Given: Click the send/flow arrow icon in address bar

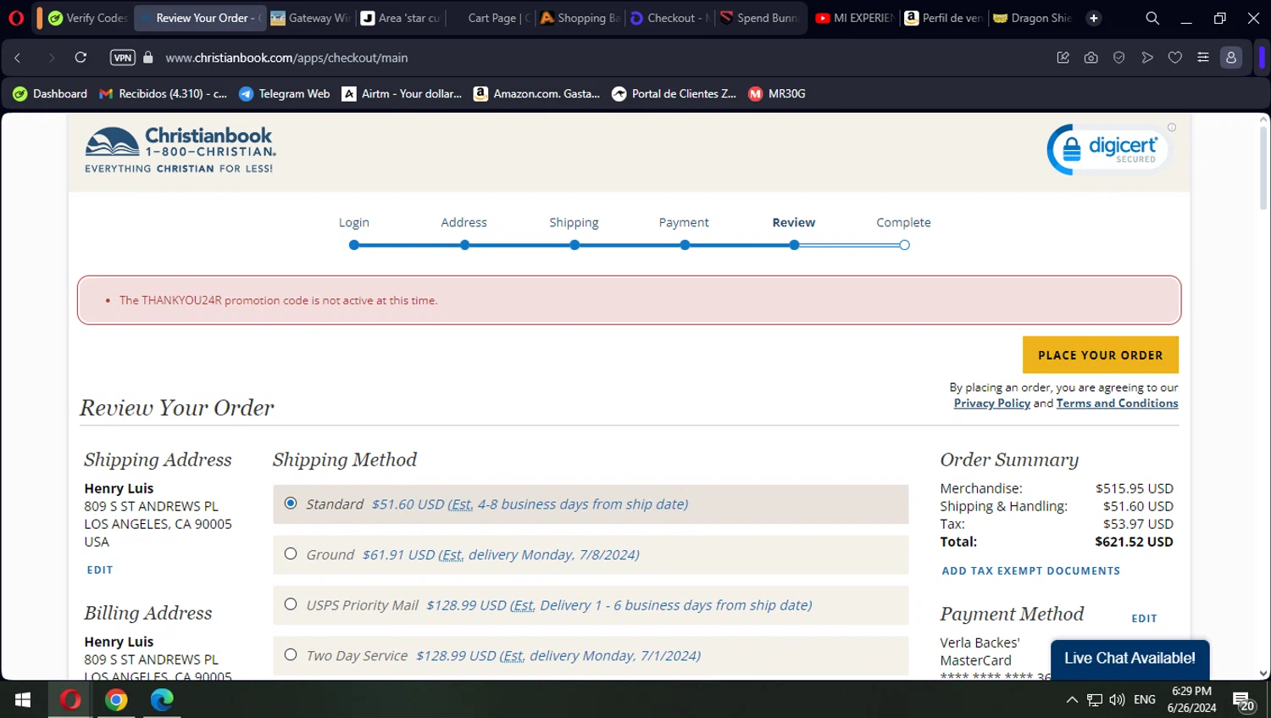Looking at the screenshot, I should click(1147, 58).
